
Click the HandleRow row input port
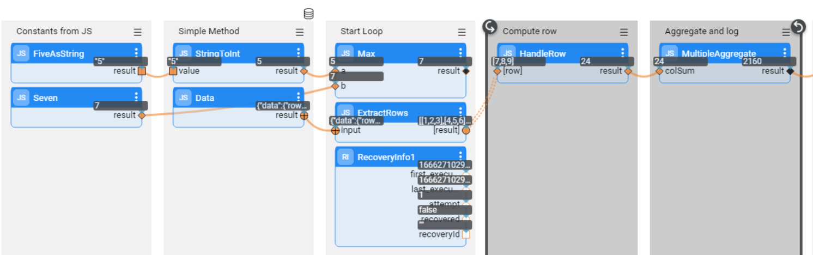(497, 71)
